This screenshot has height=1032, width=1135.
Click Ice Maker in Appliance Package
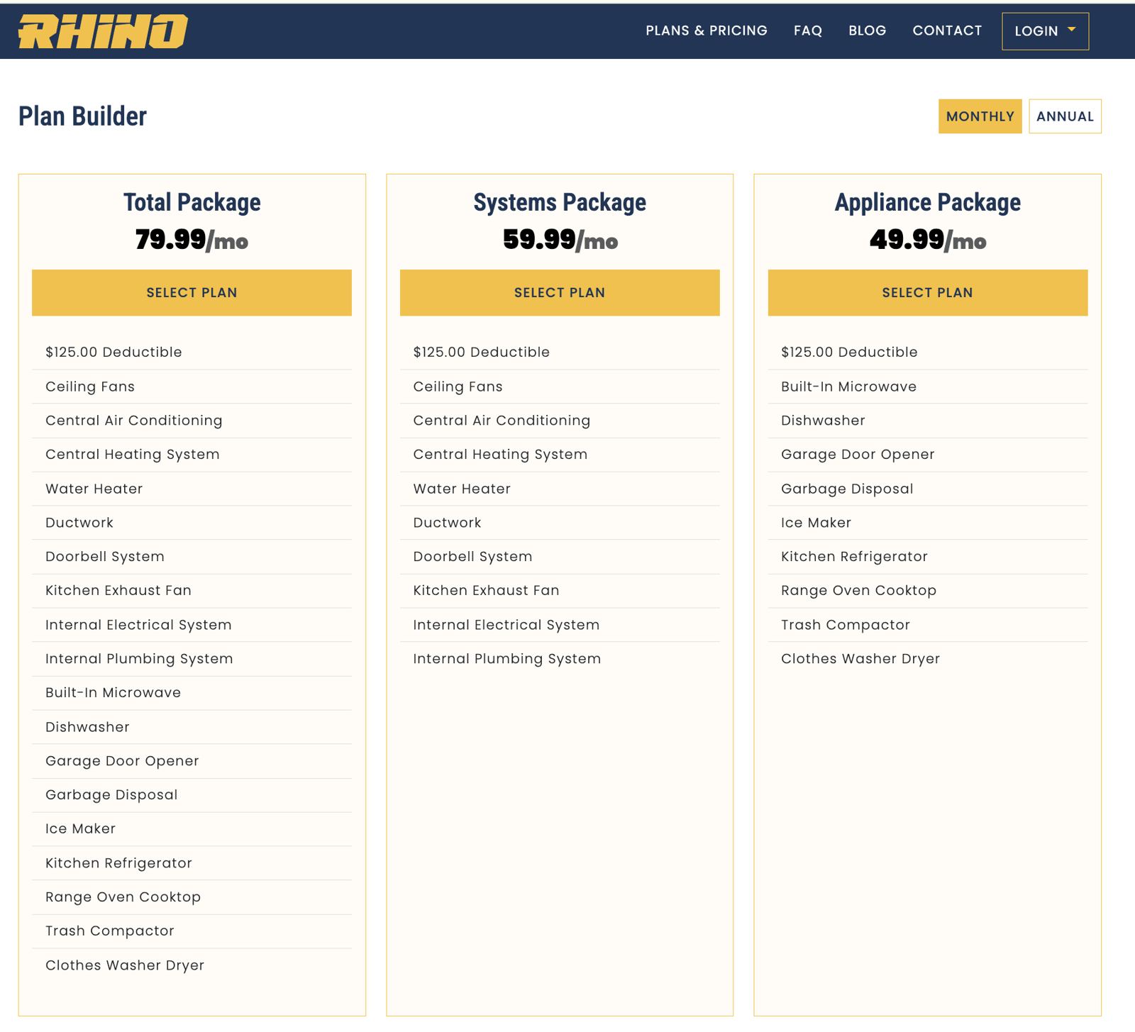928,523
